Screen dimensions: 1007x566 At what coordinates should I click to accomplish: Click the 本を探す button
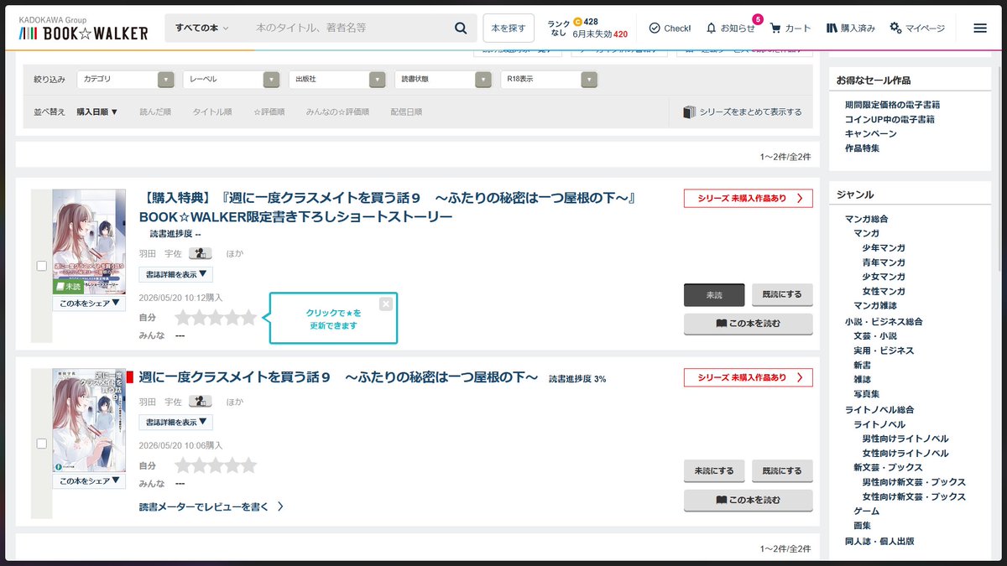(x=509, y=28)
